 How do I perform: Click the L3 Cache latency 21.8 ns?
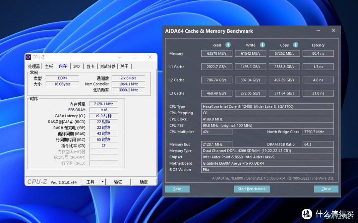pos(318,93)
